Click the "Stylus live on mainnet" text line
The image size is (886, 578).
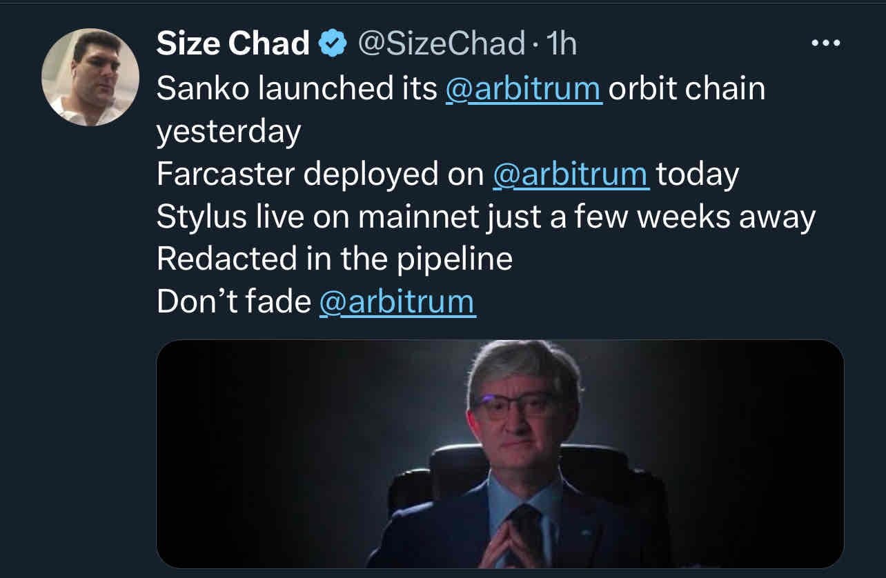(485, 217)
